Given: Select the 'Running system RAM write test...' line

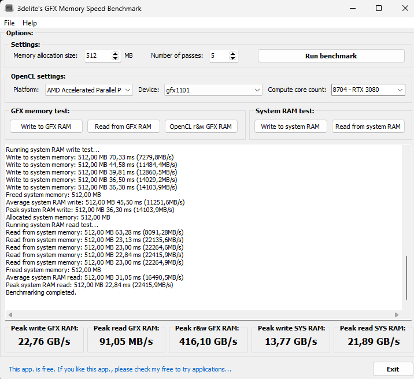Looking at the screenshot, I should coord(53,150).
